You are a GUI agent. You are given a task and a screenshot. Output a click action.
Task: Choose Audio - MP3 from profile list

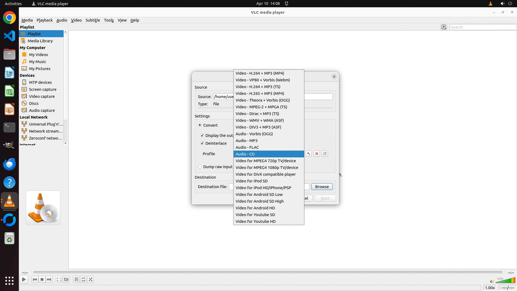pos(246,140)
